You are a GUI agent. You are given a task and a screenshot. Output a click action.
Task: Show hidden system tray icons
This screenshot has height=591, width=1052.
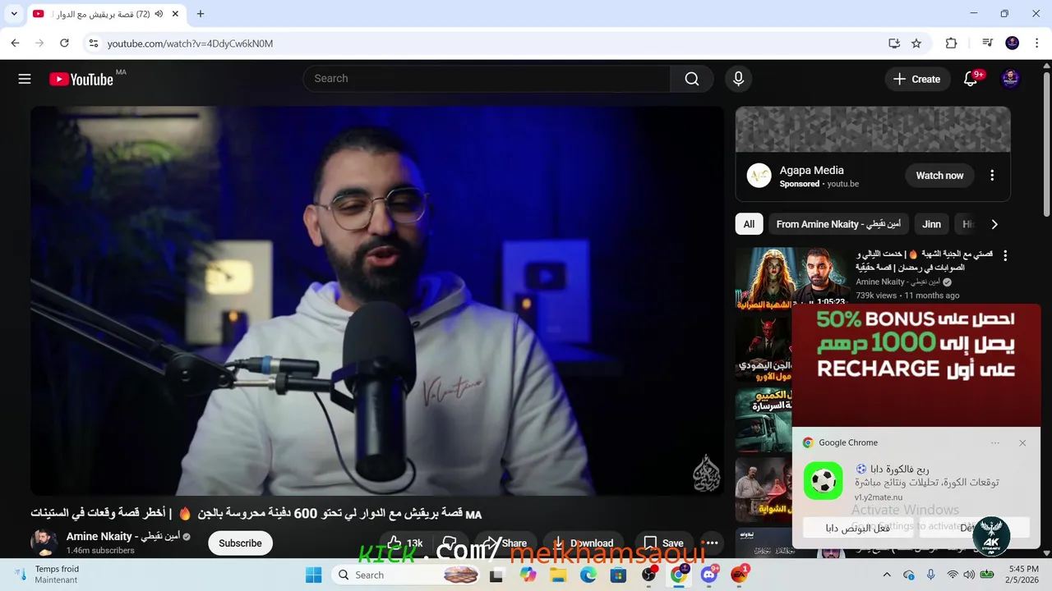point(886,575)
